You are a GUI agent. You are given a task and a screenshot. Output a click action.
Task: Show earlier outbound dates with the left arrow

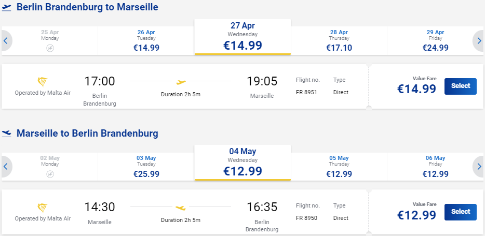pos(6,41)
